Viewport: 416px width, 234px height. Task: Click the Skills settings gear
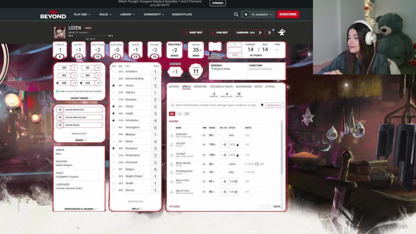[141, 209]
